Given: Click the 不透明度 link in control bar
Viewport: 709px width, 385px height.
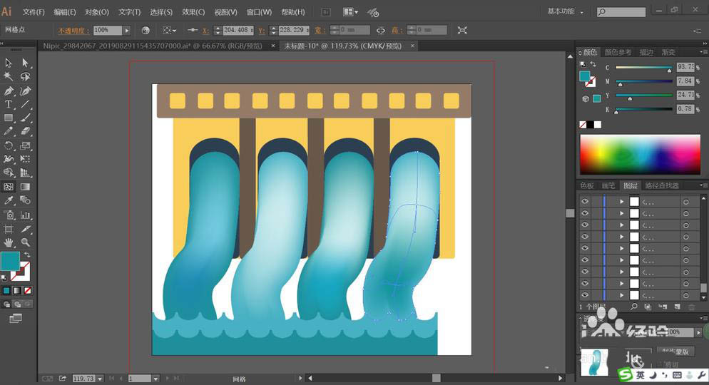Looking at the screenshot, I should click(73, 30).
